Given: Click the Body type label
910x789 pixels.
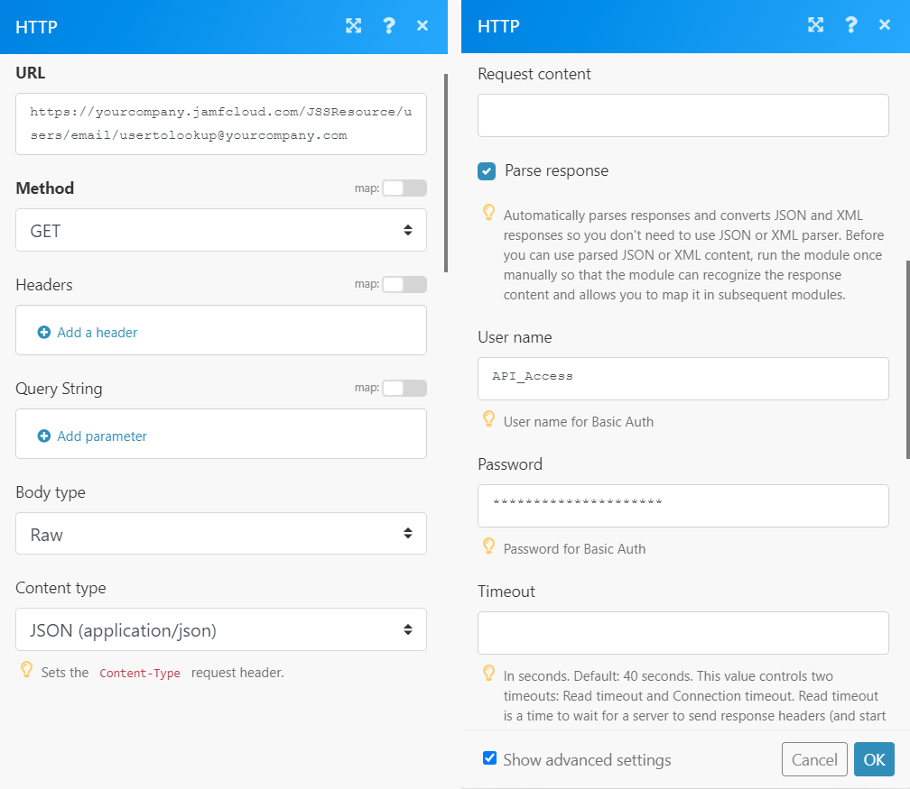Looking at the screenshot, I should coord(51,492).
